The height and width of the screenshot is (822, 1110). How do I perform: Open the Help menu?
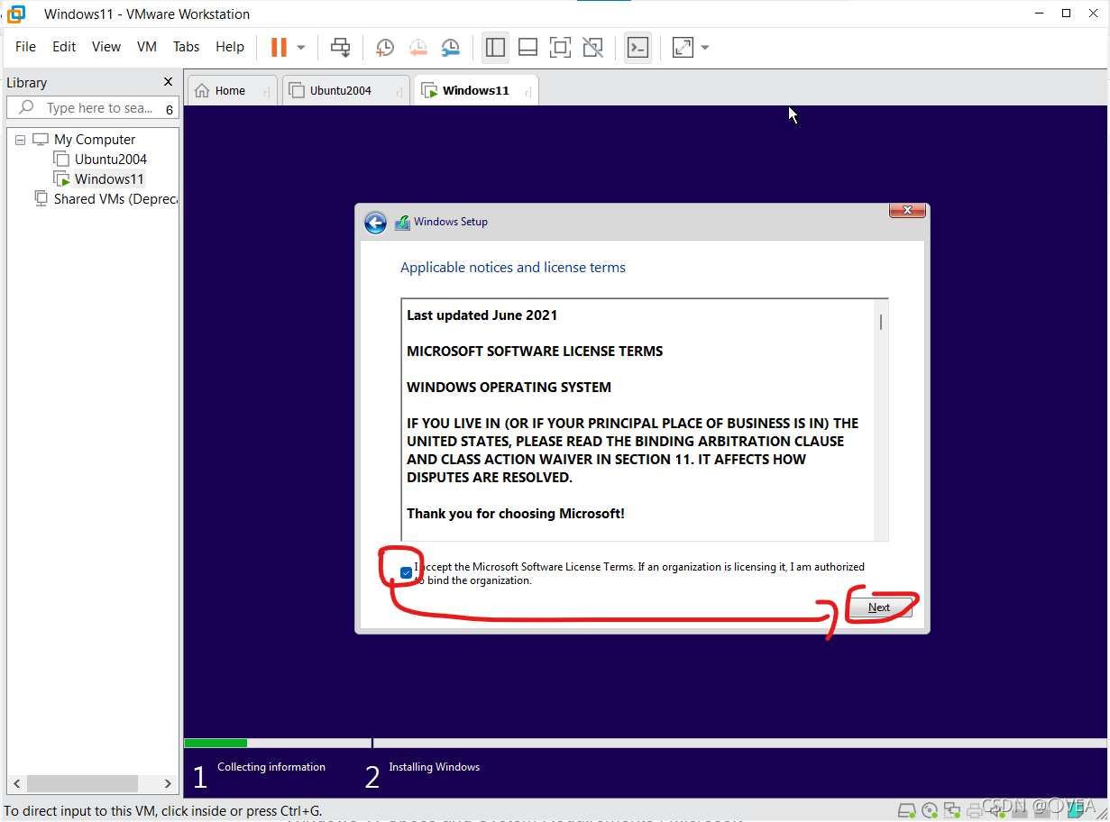[230, 47]
